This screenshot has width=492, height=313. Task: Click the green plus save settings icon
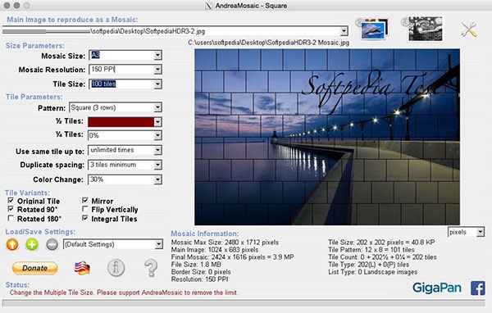[32, 244]
